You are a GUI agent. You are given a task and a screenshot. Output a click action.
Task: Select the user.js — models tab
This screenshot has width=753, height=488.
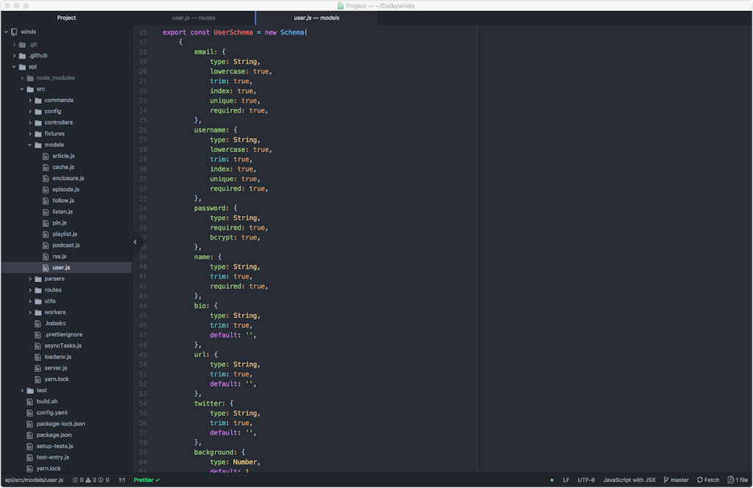(x=316, y=18)
